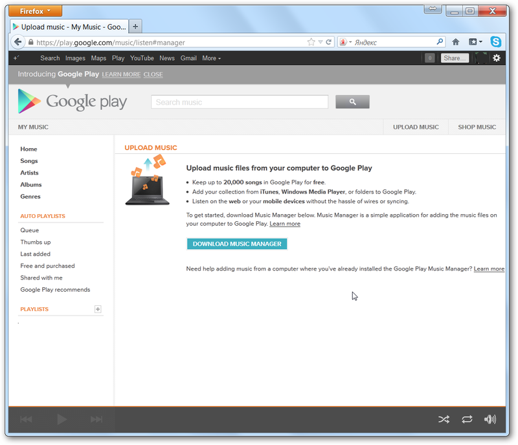
Task: Add a new playlist with plus icon
Action: (x=98, y=309)
